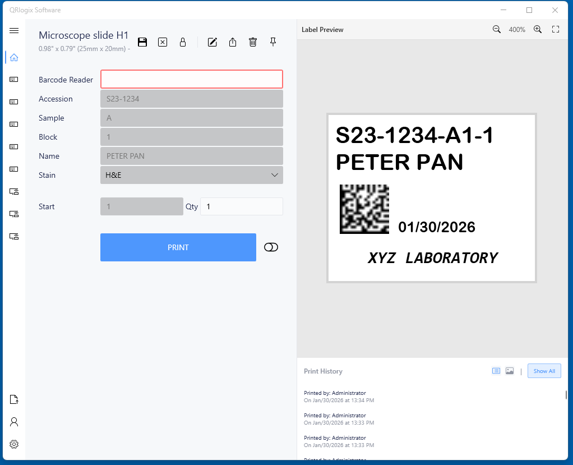Viewport: 573px width, 465px height.
Task: Switch print history to list view
Action: tap(496, 371)
